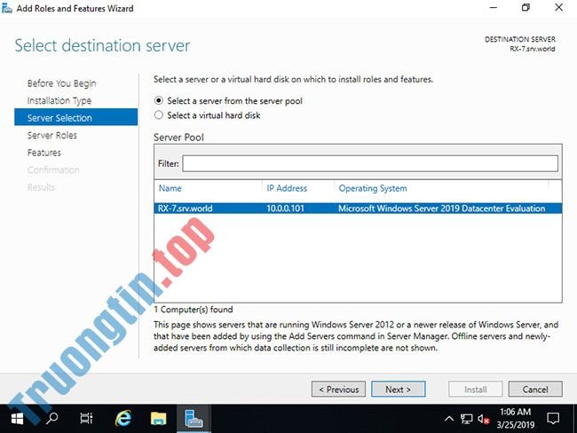Click the Next button
Image resolution: width=577 pixels, height=433 pixels.
point(399,390)
